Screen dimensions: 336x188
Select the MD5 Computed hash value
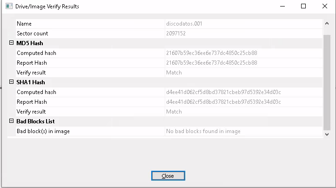click(x=211, y=53)
